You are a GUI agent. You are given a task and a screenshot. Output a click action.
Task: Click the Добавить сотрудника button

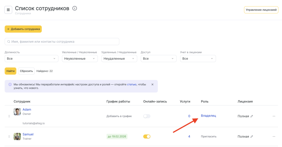23,29
